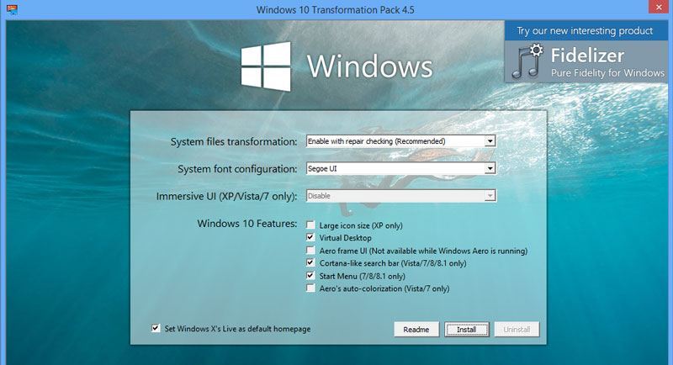This screenshot has height=365, width=673.
Task: Disable the Cortana-like search bar option
Action: coord(310,262)
